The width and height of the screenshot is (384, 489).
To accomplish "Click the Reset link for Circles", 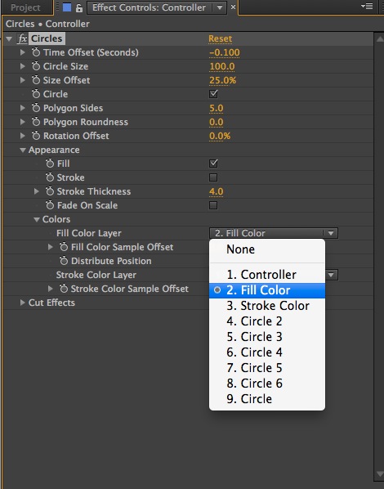I will click(220, 38).
